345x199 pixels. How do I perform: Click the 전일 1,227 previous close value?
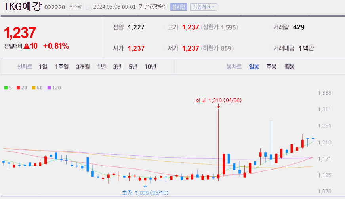point(136,27)
